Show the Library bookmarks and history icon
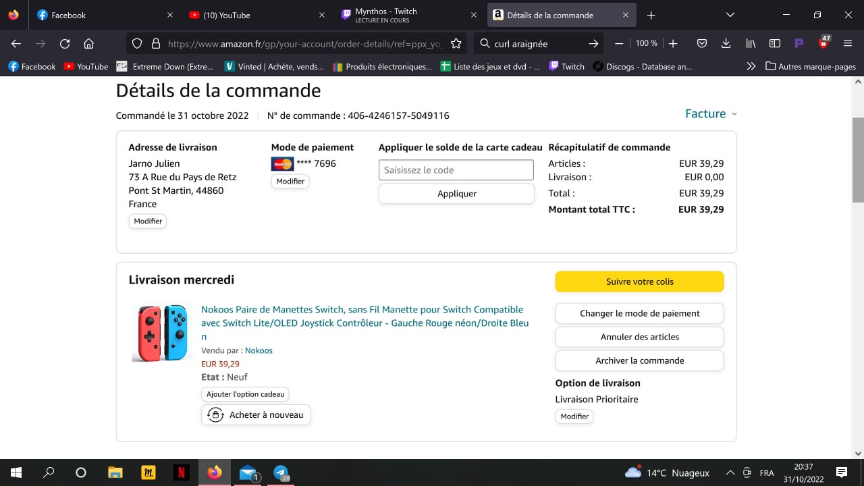 [751, 43]
